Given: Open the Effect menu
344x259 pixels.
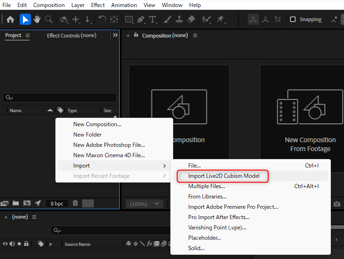Looking at the screenshot, I should pyautogui.click(x=98, y=5).
